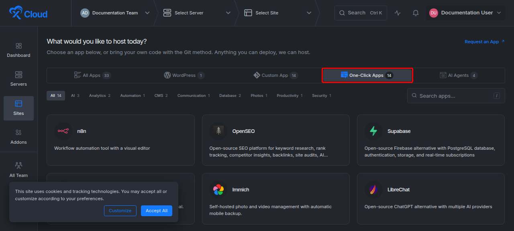Filter apps by CMS category
Image resolution: width=514 pixels, height=231 pixels.
click(161, 96)
